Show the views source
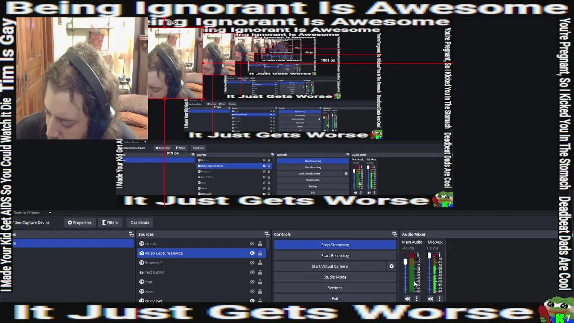Image resolution: width=574 pixels, height=323 pixels. (x=252, y=292)
